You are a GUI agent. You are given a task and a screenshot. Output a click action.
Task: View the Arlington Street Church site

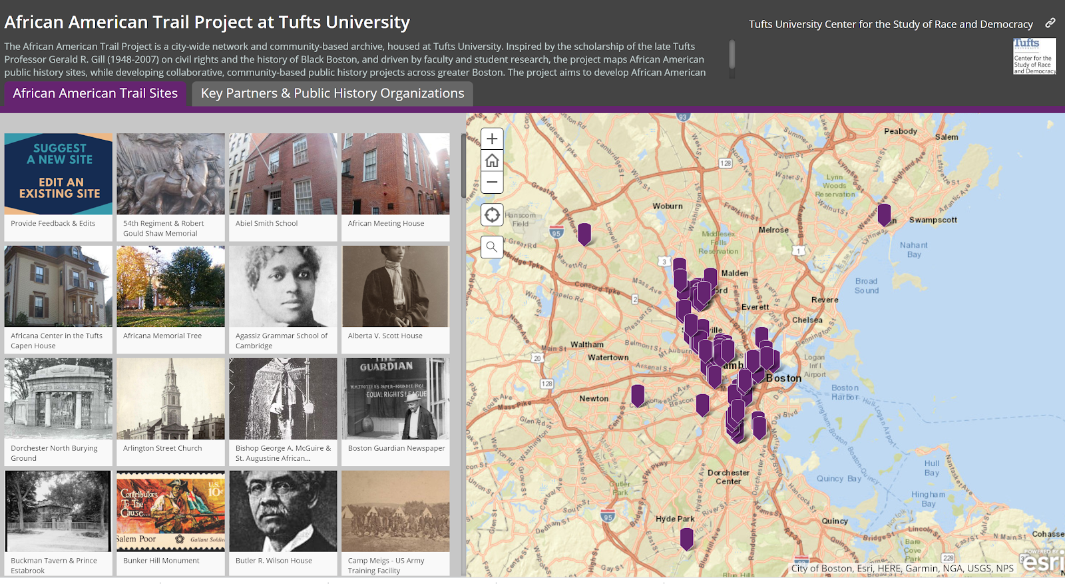tap(171, 412)
